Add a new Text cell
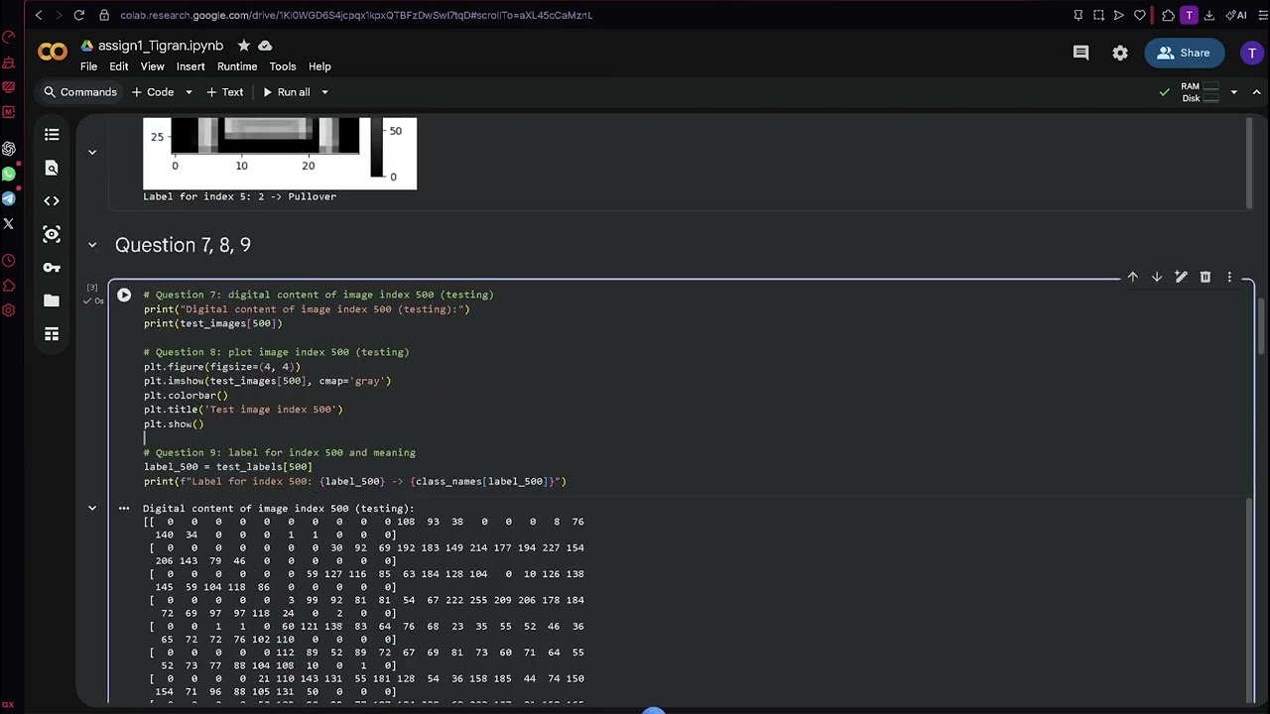 (224, 92)
